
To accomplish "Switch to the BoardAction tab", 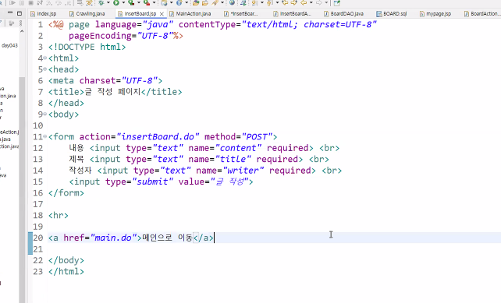I will coord(481,14).
